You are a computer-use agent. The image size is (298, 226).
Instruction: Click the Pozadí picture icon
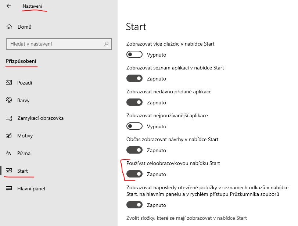pos(9,83)
